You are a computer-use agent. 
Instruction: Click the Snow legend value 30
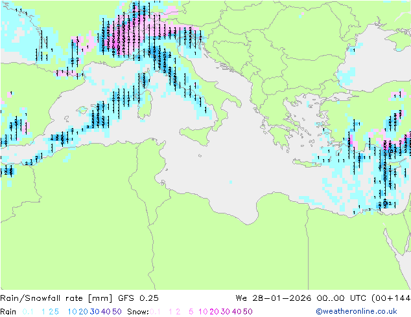[226, 312]
